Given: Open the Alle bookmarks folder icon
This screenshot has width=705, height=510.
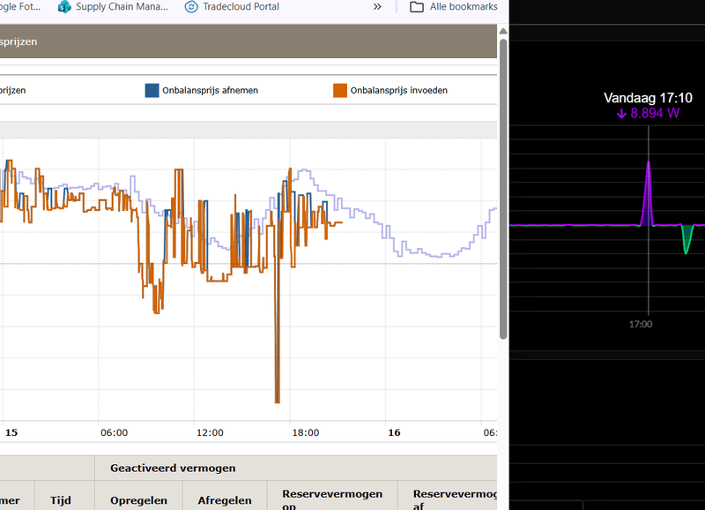Looking at the screenshot, I should pyautogui.click(x=417, y=7).
